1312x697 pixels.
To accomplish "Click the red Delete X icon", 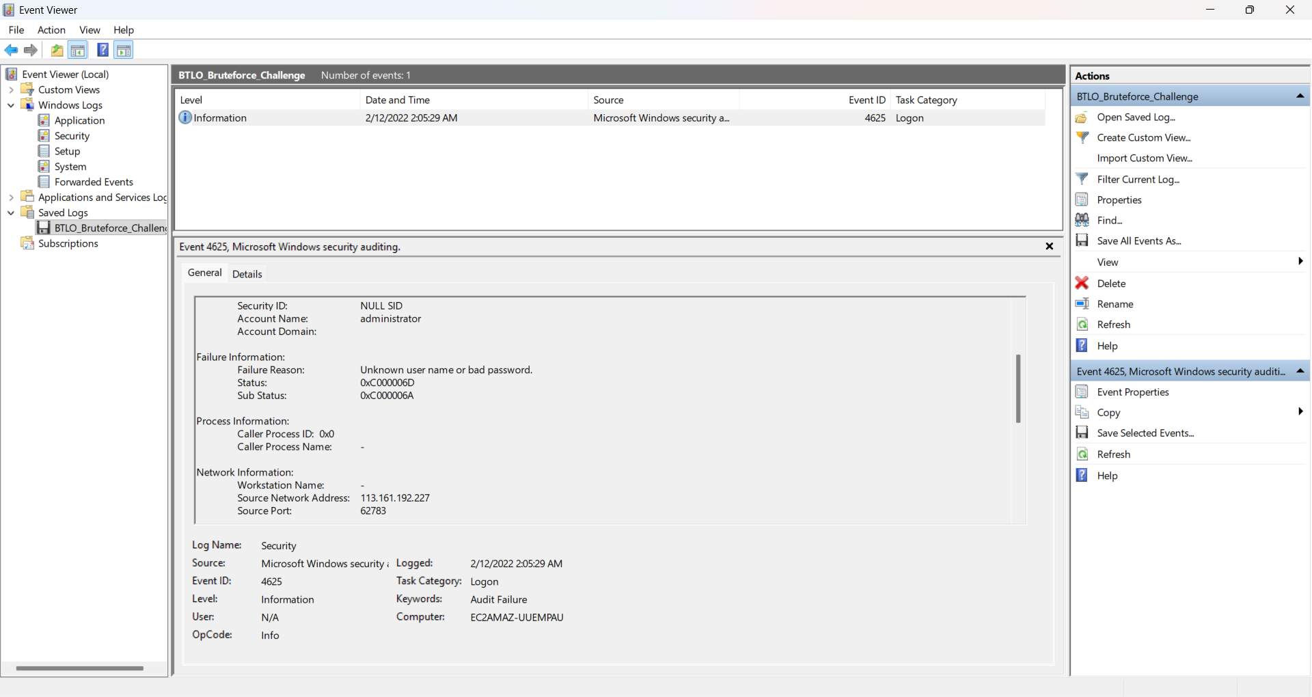I will pos(1082,283).
